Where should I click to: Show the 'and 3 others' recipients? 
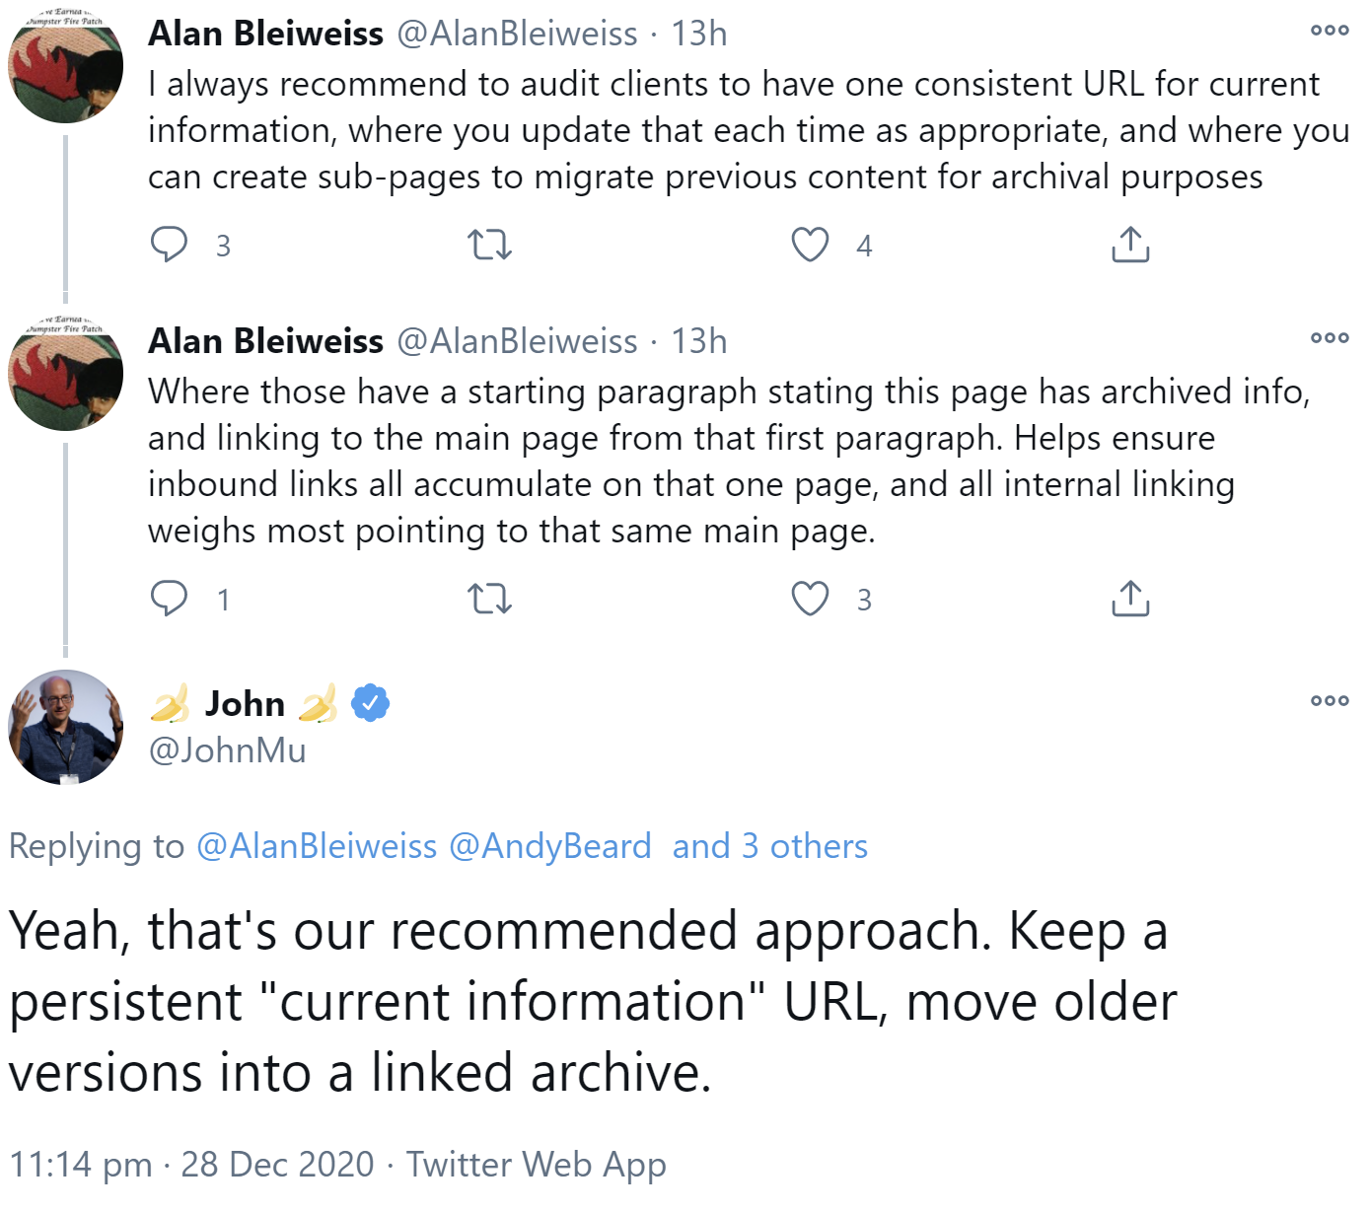(769, 846)
